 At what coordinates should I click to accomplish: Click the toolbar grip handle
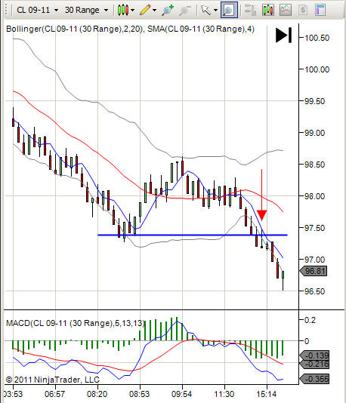(x=7, y=11)
